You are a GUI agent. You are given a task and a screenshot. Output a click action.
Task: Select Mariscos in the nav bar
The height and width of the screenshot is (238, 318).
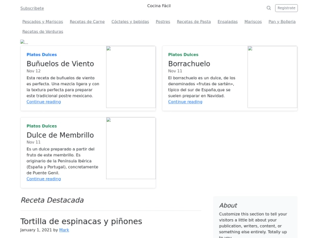[x=253, y=22]
